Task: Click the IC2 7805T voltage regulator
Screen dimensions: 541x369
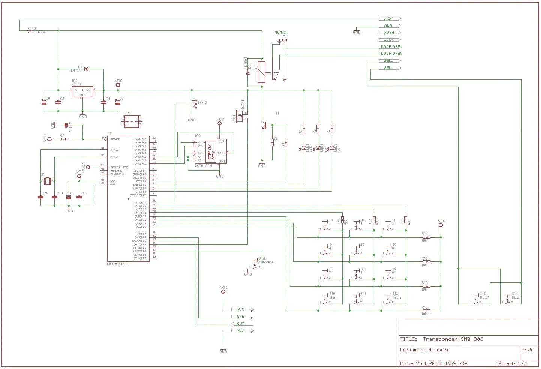Action: (82, 91)
